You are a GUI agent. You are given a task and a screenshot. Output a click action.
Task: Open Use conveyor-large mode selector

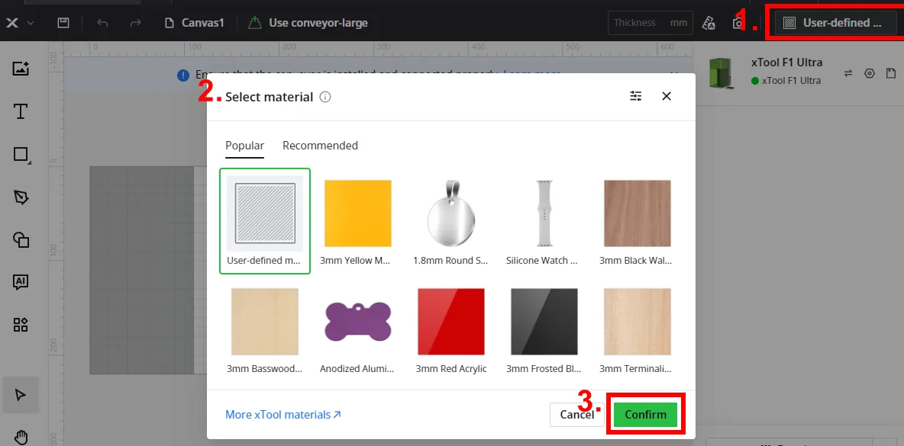tap(308, 23)
